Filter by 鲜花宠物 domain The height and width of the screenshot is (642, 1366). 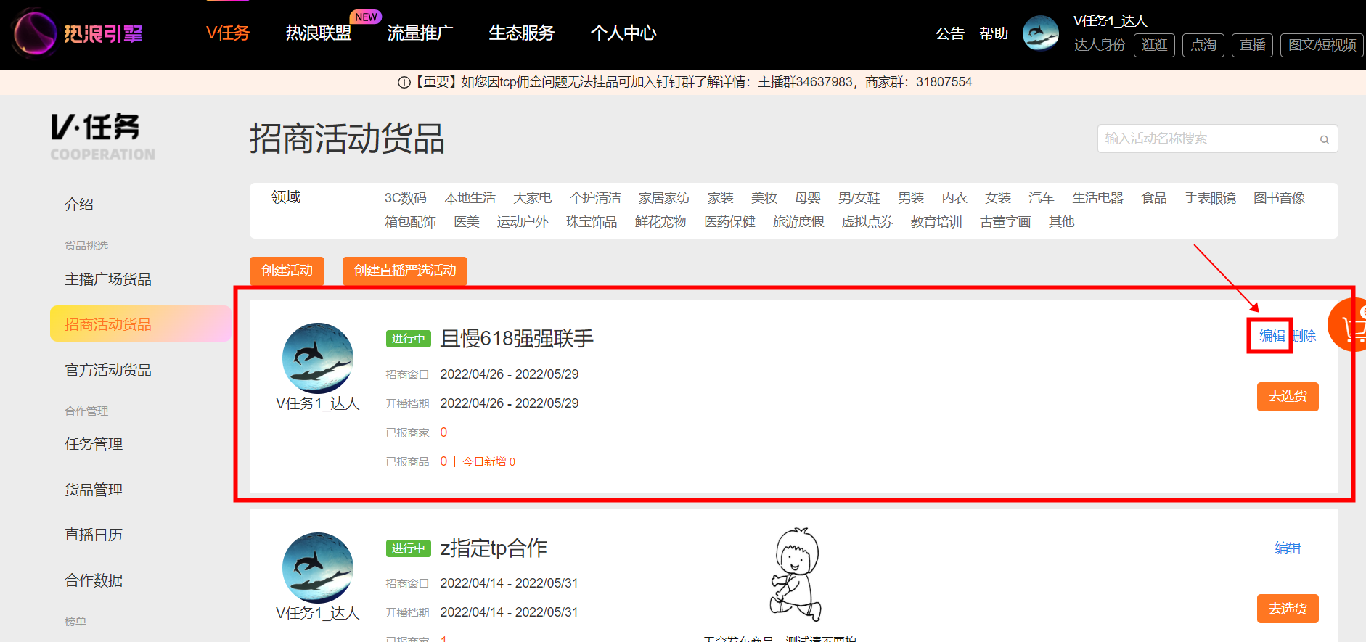click(660, 222)
